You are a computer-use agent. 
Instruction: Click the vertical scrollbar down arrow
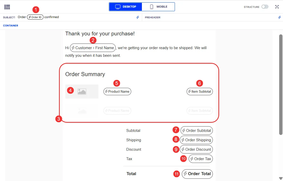tap(281, 178)
